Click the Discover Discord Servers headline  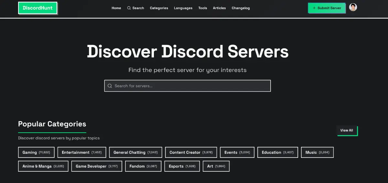pos(188,51)
